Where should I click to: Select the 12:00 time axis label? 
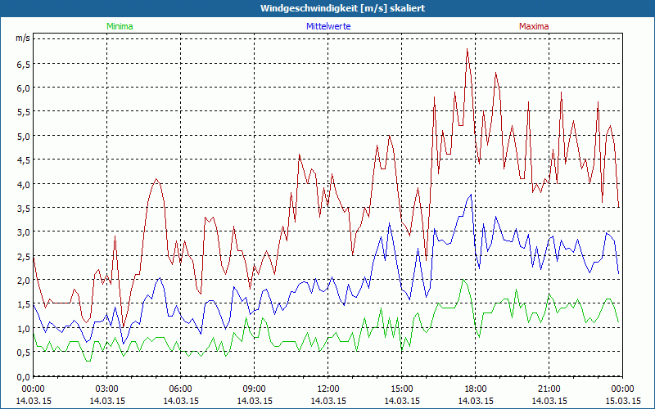click(x=328, y=389)
